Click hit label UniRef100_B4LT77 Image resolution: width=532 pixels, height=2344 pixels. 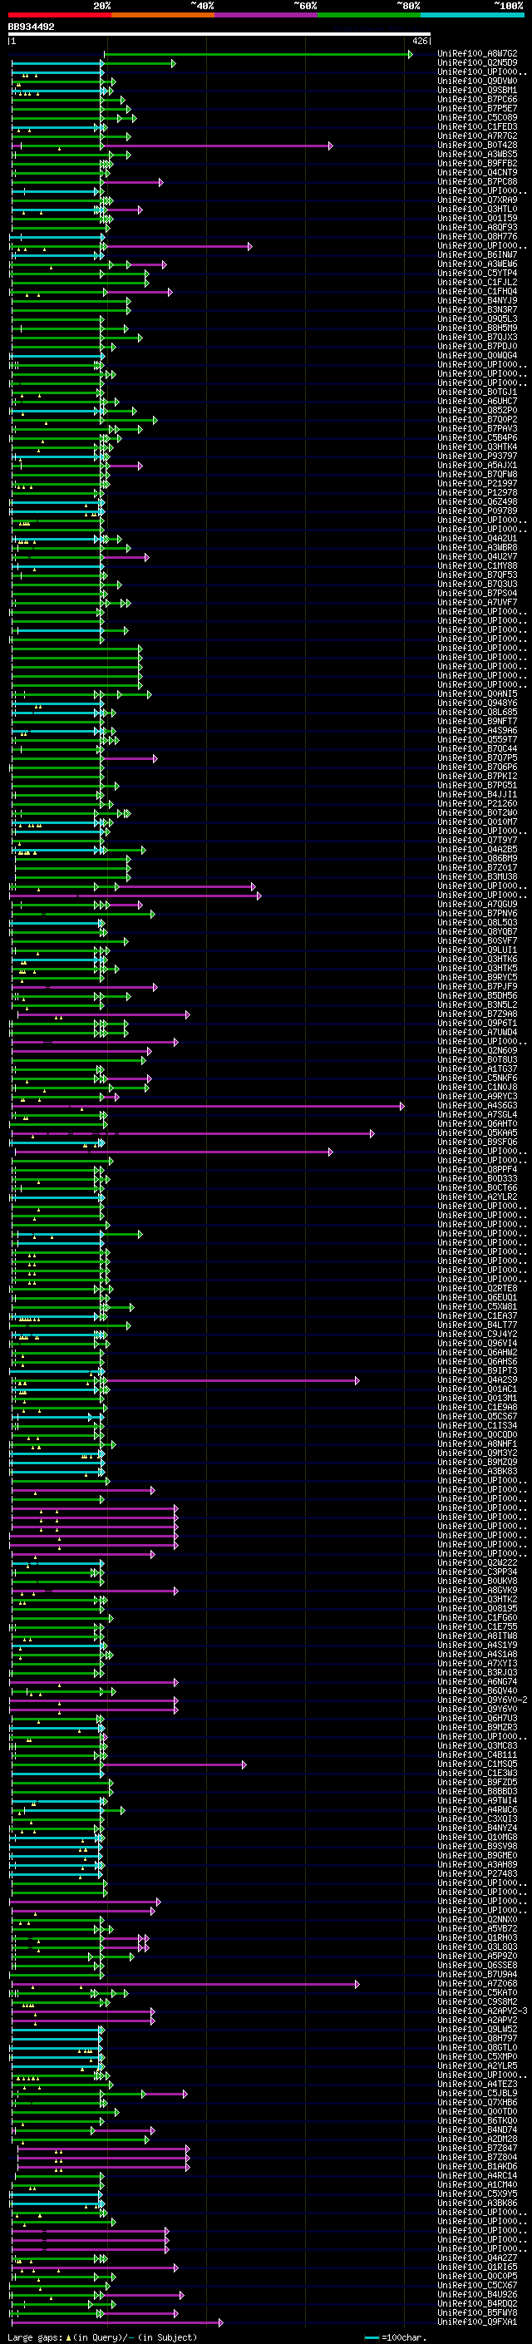click(477, 1325)
